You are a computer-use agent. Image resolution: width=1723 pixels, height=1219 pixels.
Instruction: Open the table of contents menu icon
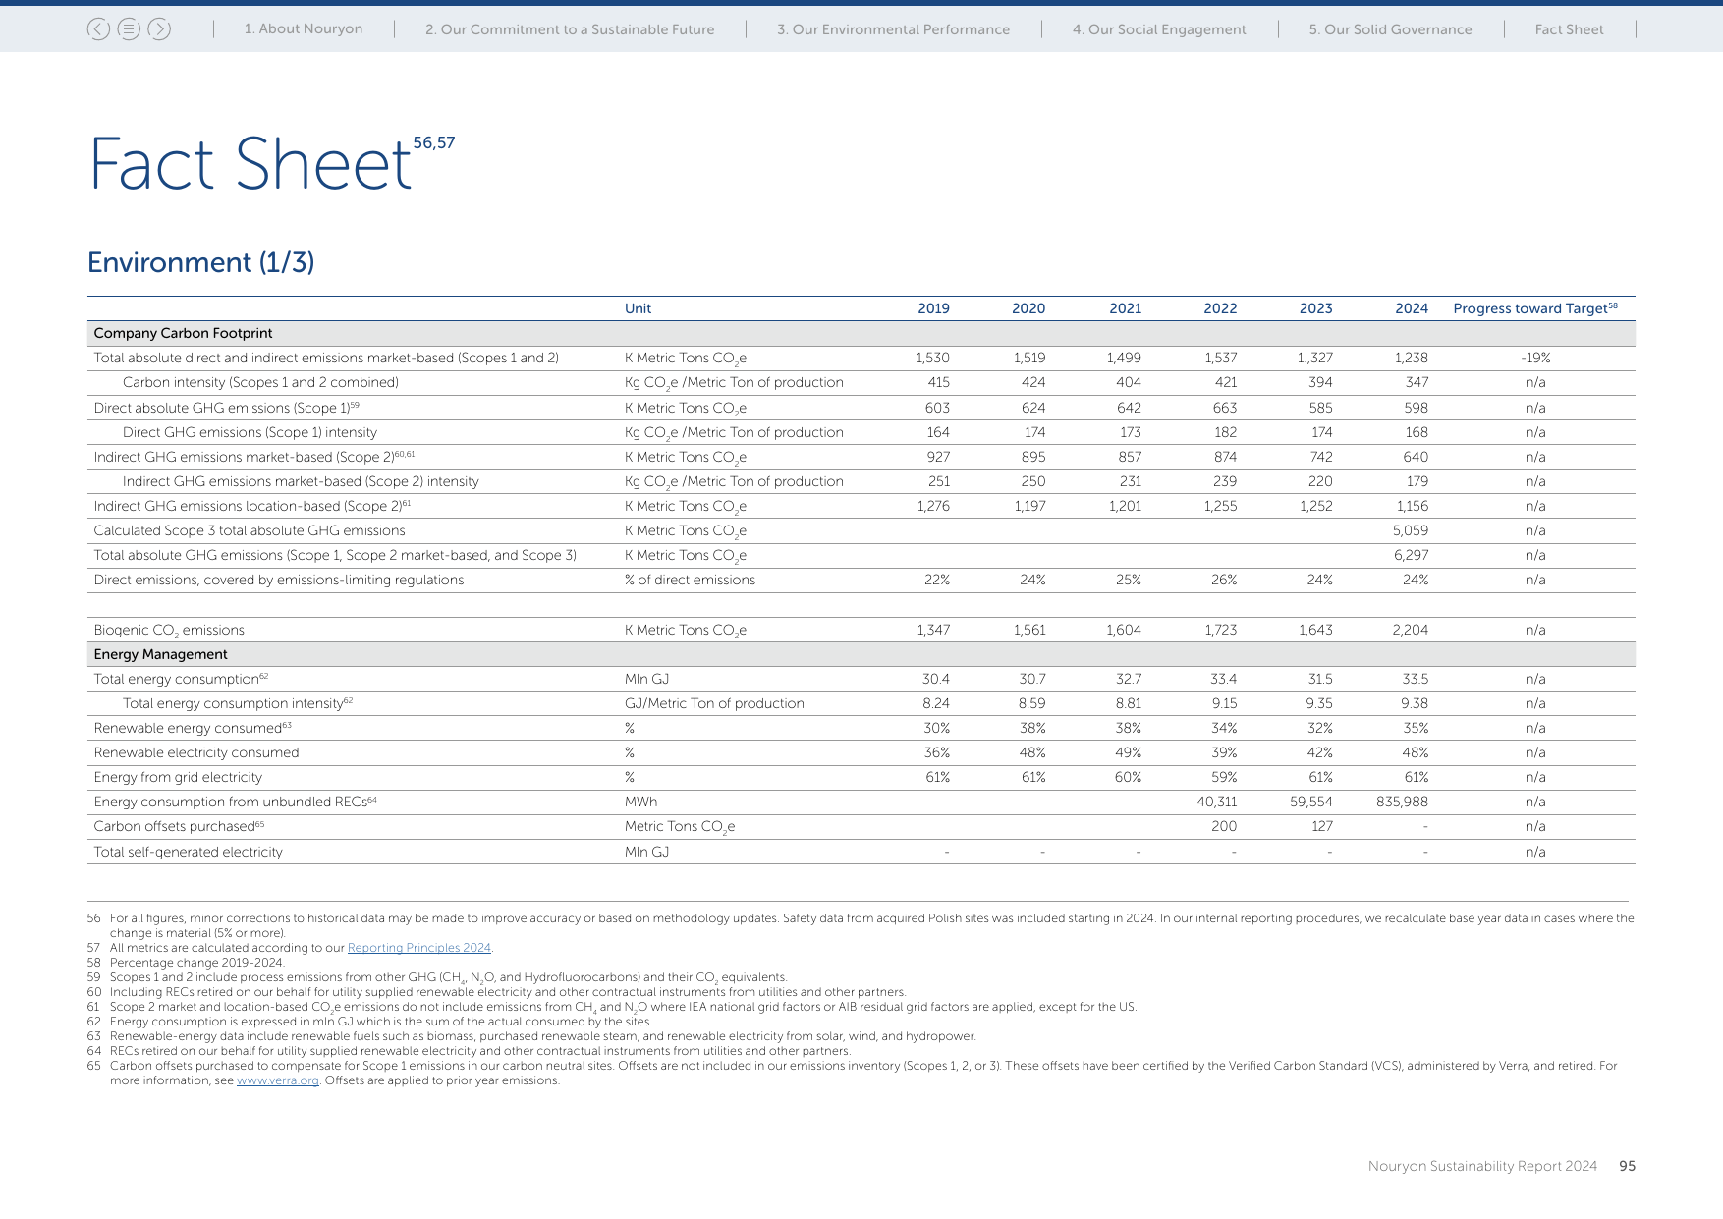coord(129,29)
